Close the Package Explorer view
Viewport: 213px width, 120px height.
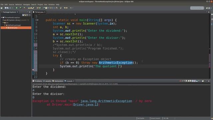point(17,12)
